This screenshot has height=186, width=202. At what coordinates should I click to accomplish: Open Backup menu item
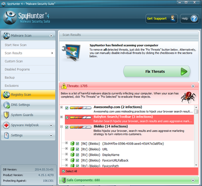28,78
